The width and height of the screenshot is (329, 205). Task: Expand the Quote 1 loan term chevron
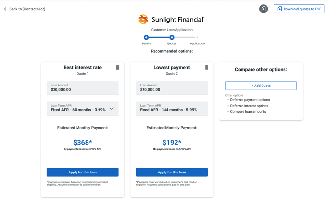(111, 108)
